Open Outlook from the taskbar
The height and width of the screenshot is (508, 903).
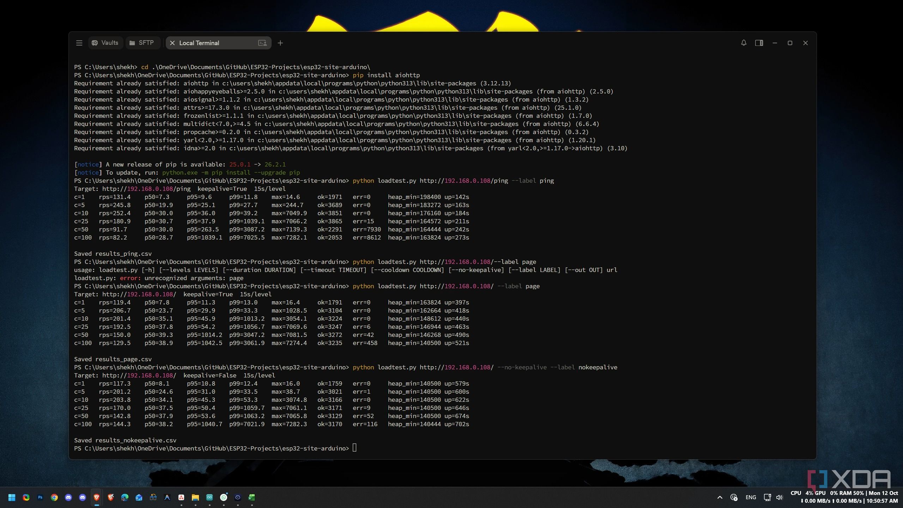(x=139, y=497)
